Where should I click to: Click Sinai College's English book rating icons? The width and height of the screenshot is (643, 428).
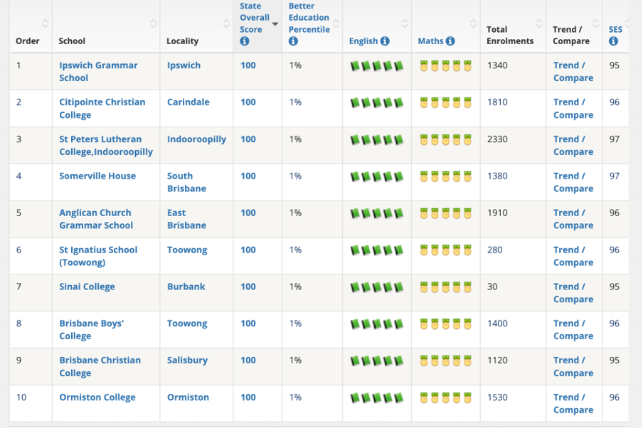[x=376, y=287]
